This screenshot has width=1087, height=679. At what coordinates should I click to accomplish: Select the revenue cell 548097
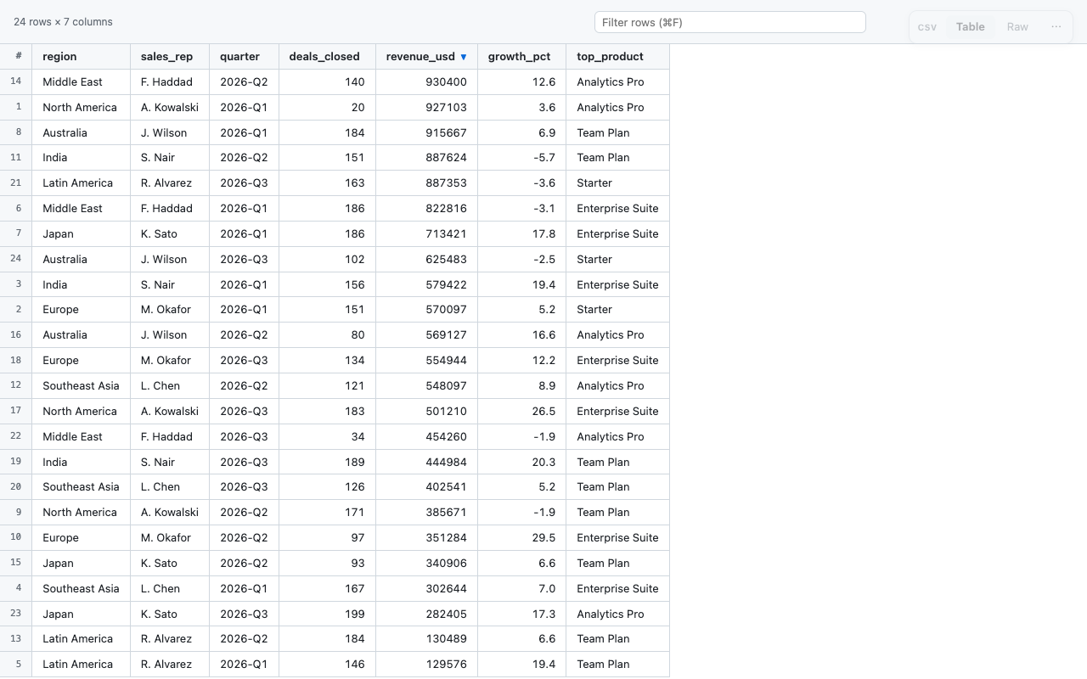(x=426, y=386)
